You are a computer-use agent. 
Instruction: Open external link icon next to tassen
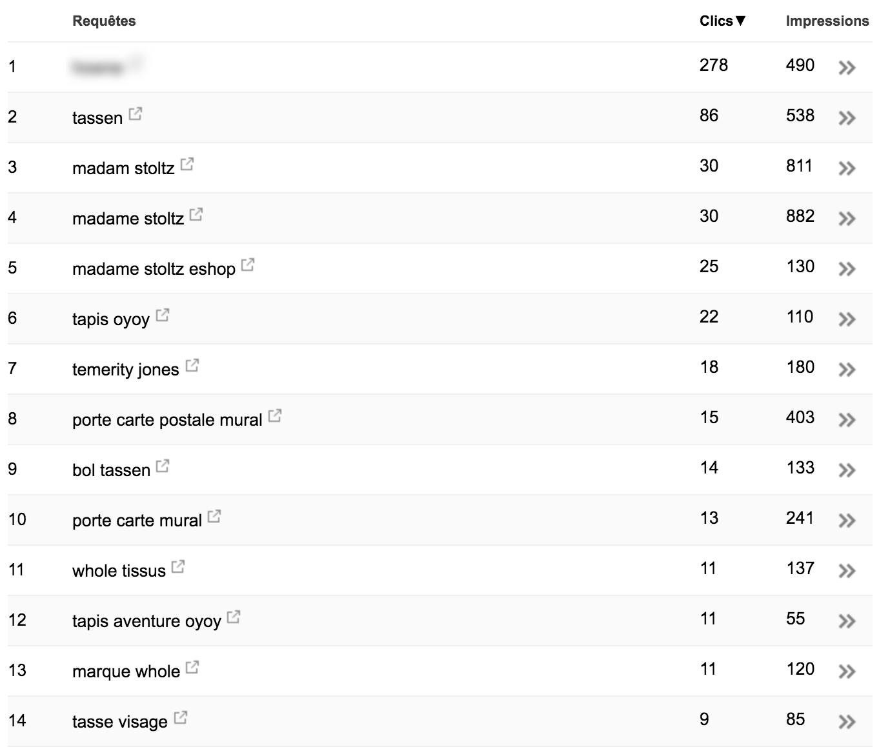coord(136,114)
